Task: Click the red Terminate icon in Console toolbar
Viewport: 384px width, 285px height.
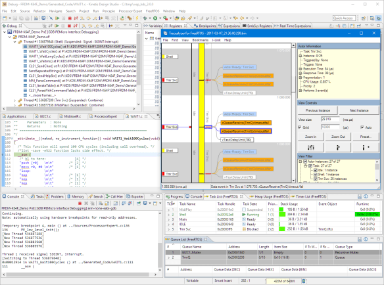Action: 80,204
